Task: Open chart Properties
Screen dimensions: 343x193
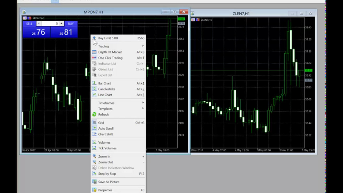Action: pos(118,190)
